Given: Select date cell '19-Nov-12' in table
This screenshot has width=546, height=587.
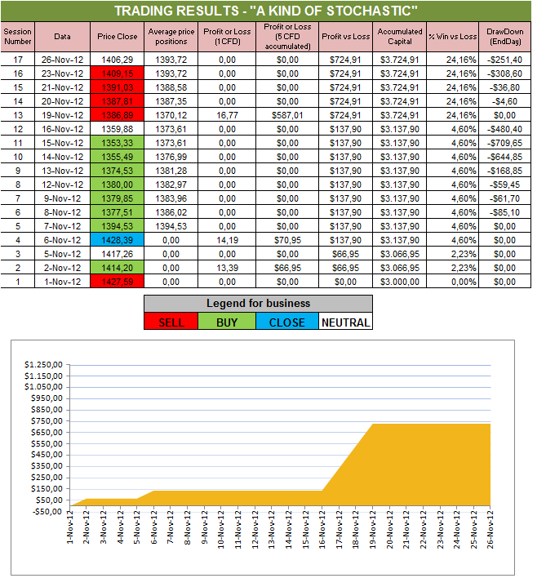Looking at the screenshot, I should tap(62, 115).
